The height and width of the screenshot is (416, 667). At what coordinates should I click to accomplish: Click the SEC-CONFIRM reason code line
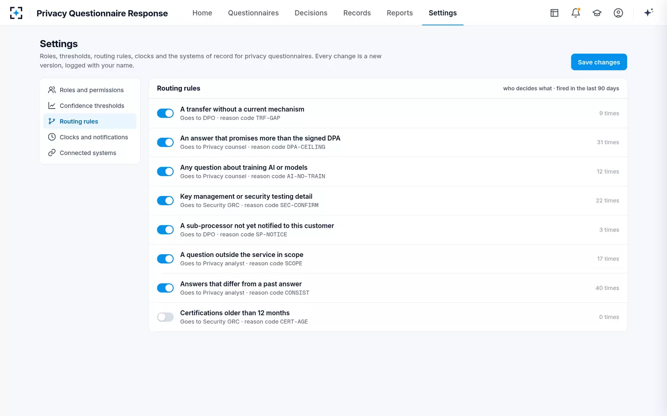coord(249,205)
